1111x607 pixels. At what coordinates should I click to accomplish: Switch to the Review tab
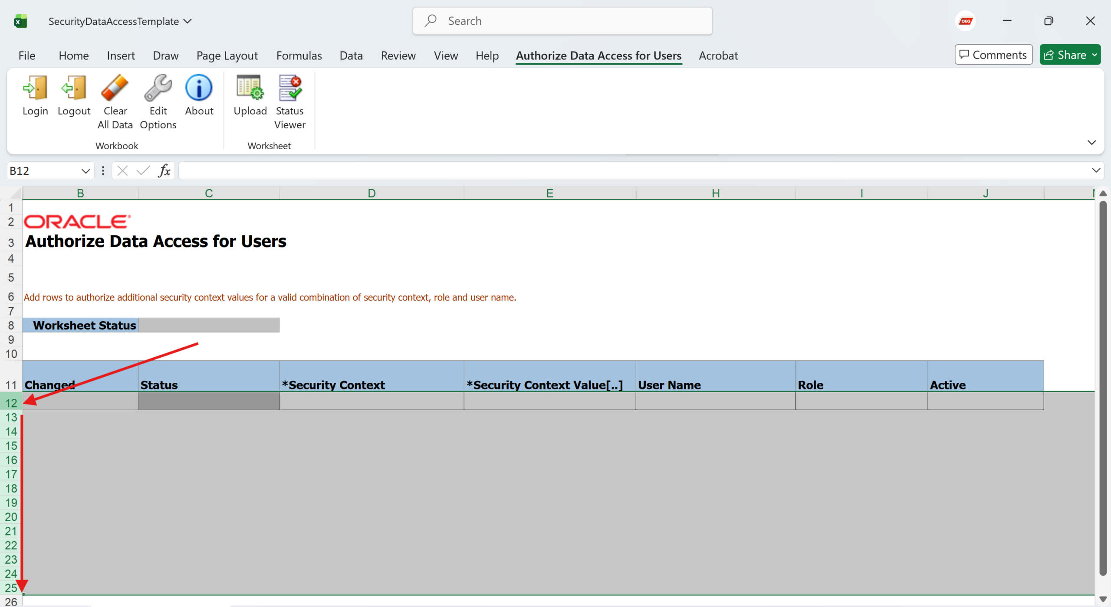tap(398, 55)
